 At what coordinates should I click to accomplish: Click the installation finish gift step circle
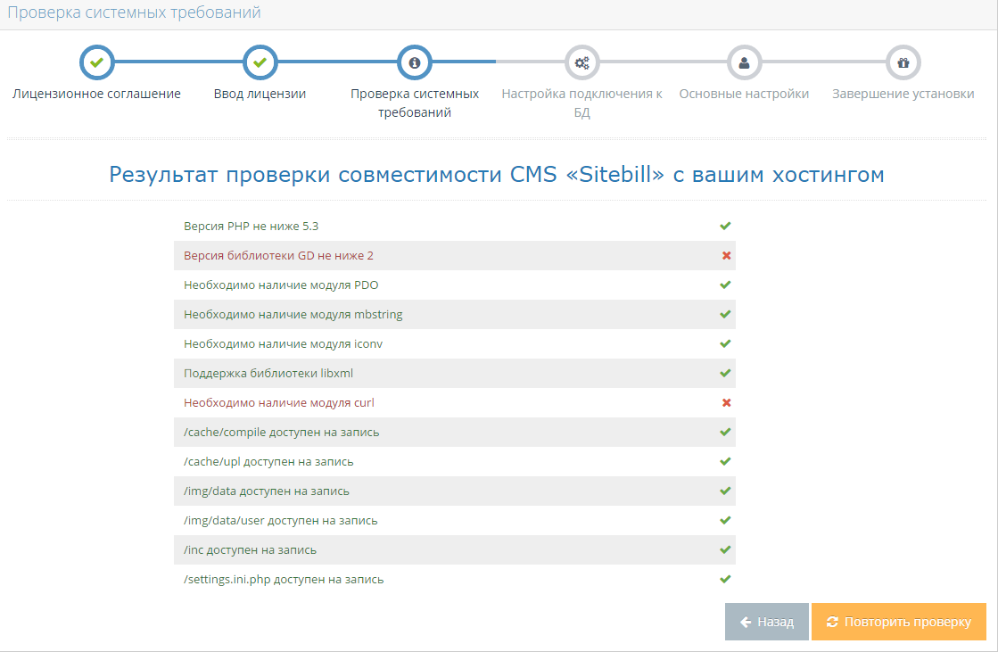point(903,62)
